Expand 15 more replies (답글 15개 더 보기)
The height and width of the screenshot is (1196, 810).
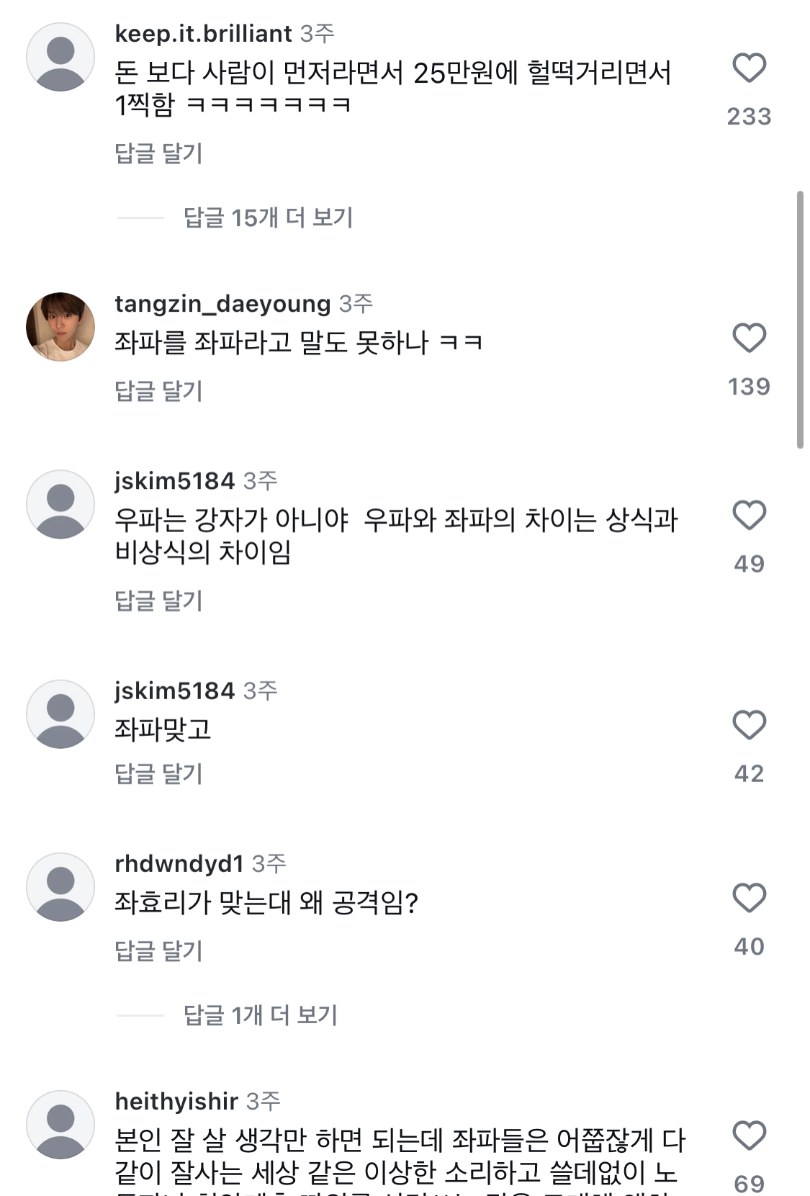[x=268, y=217]
